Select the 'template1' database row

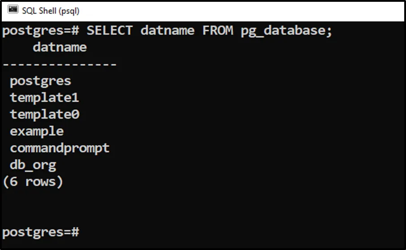click(x=44, y=98)
